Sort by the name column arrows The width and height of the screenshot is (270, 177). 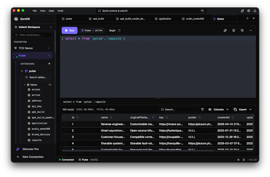click(x=111, y=118)
